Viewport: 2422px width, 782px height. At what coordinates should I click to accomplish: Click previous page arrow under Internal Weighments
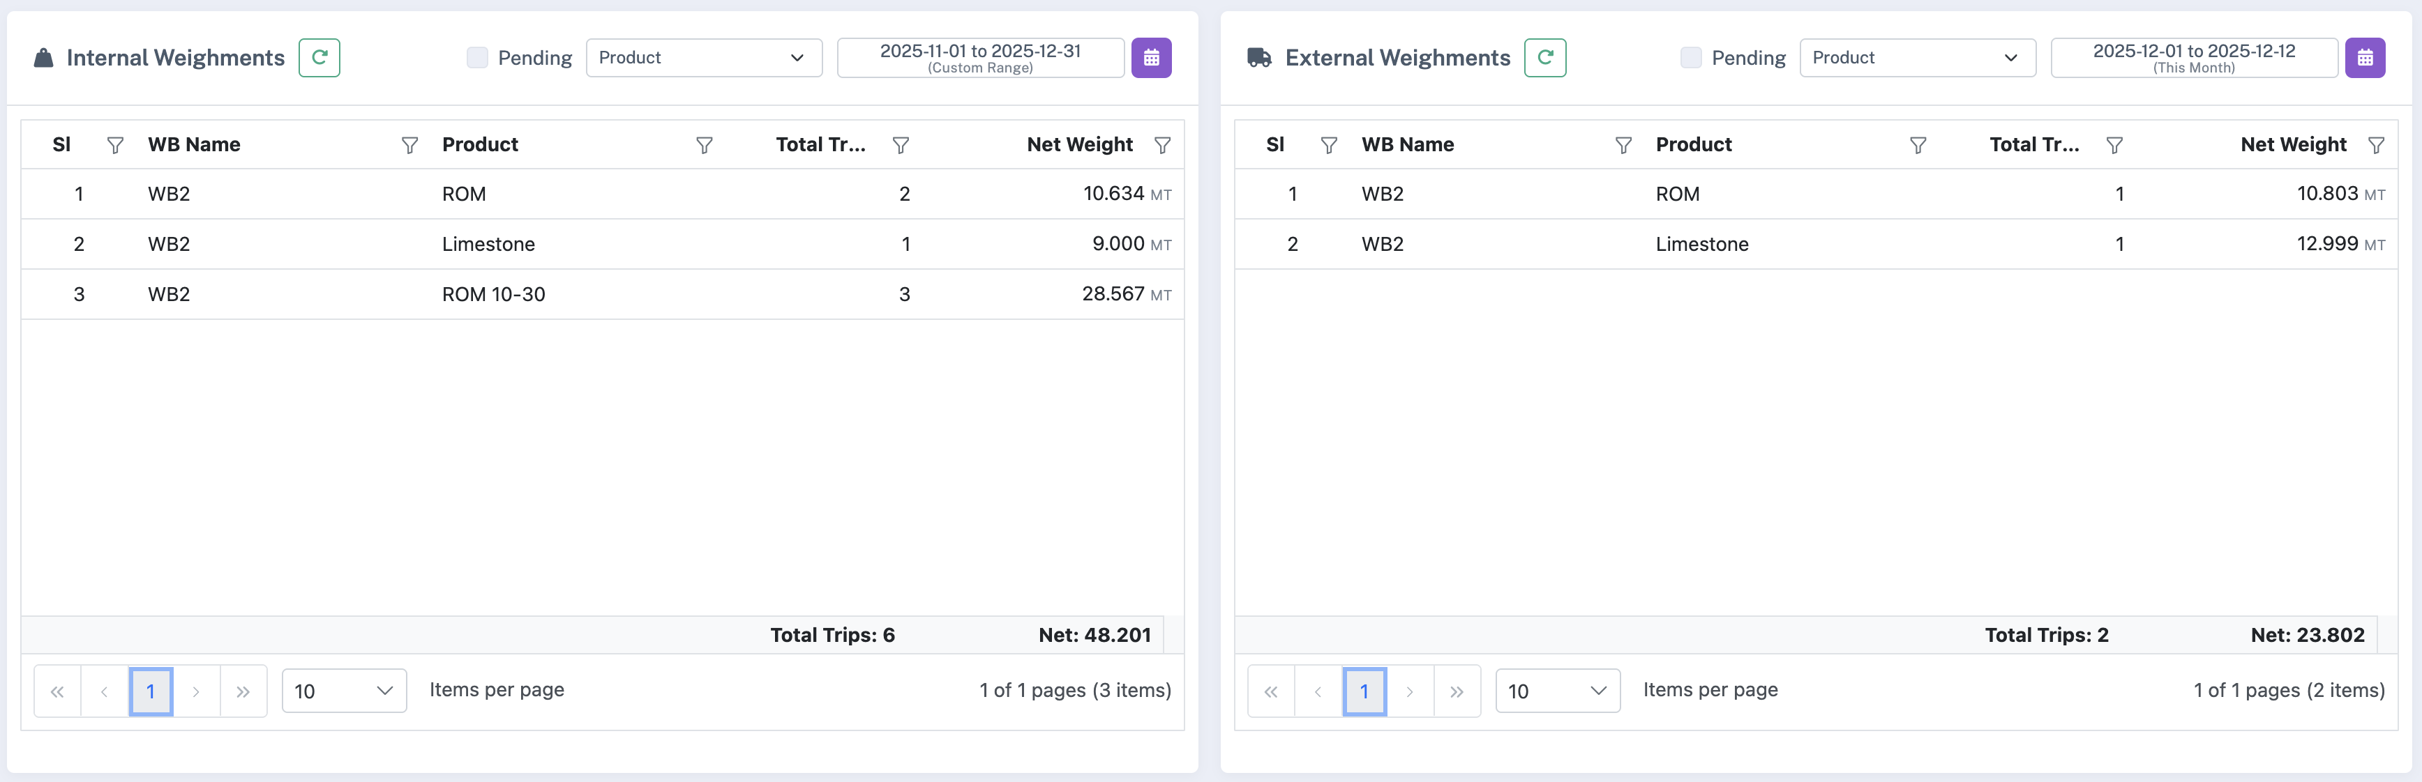point(103,690)
